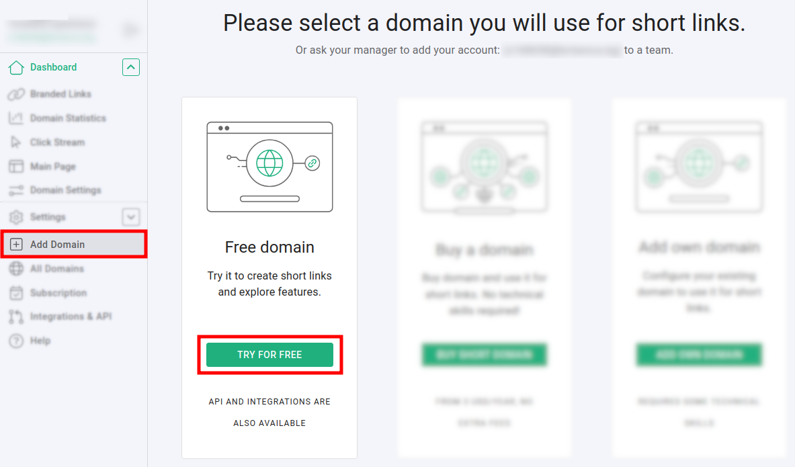Image resolution: width=795 pixels, height=467 pixels.
Task: Go to Subscription menu item
Action: coord(58,293)
